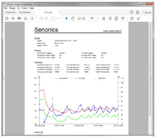Open the Filer menu

6,8
